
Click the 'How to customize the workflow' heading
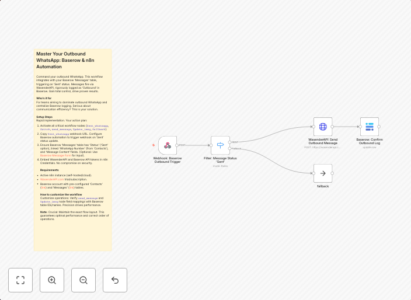click(61, 194)
